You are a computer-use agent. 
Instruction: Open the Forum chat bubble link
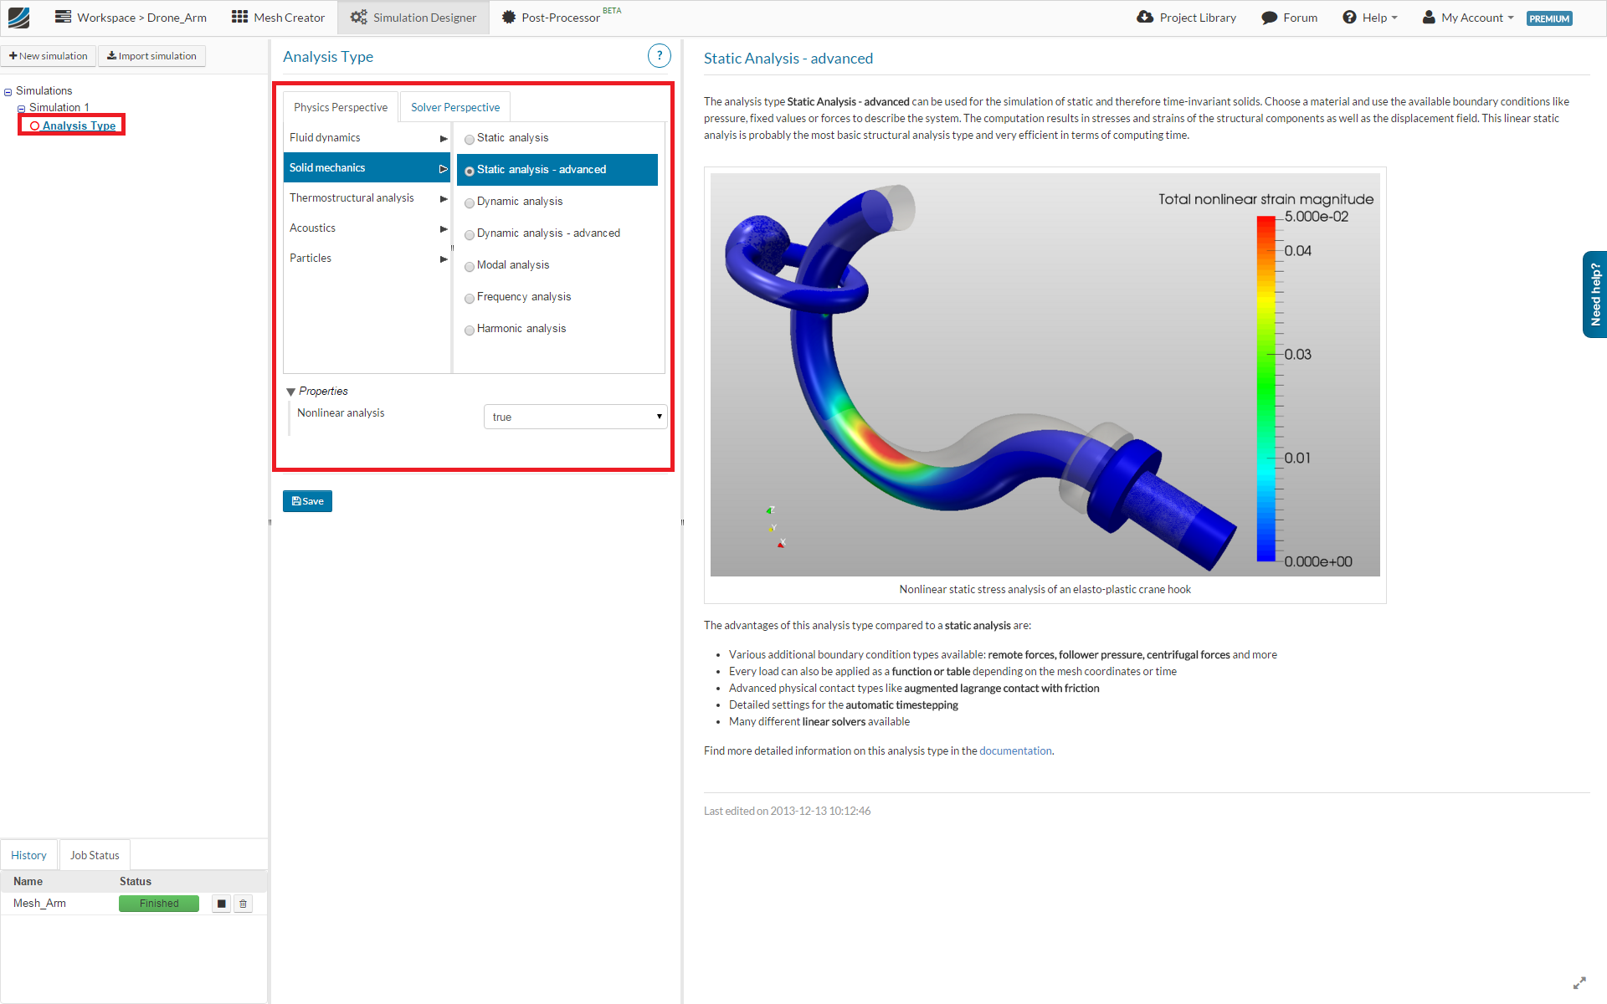point(1289,18)
